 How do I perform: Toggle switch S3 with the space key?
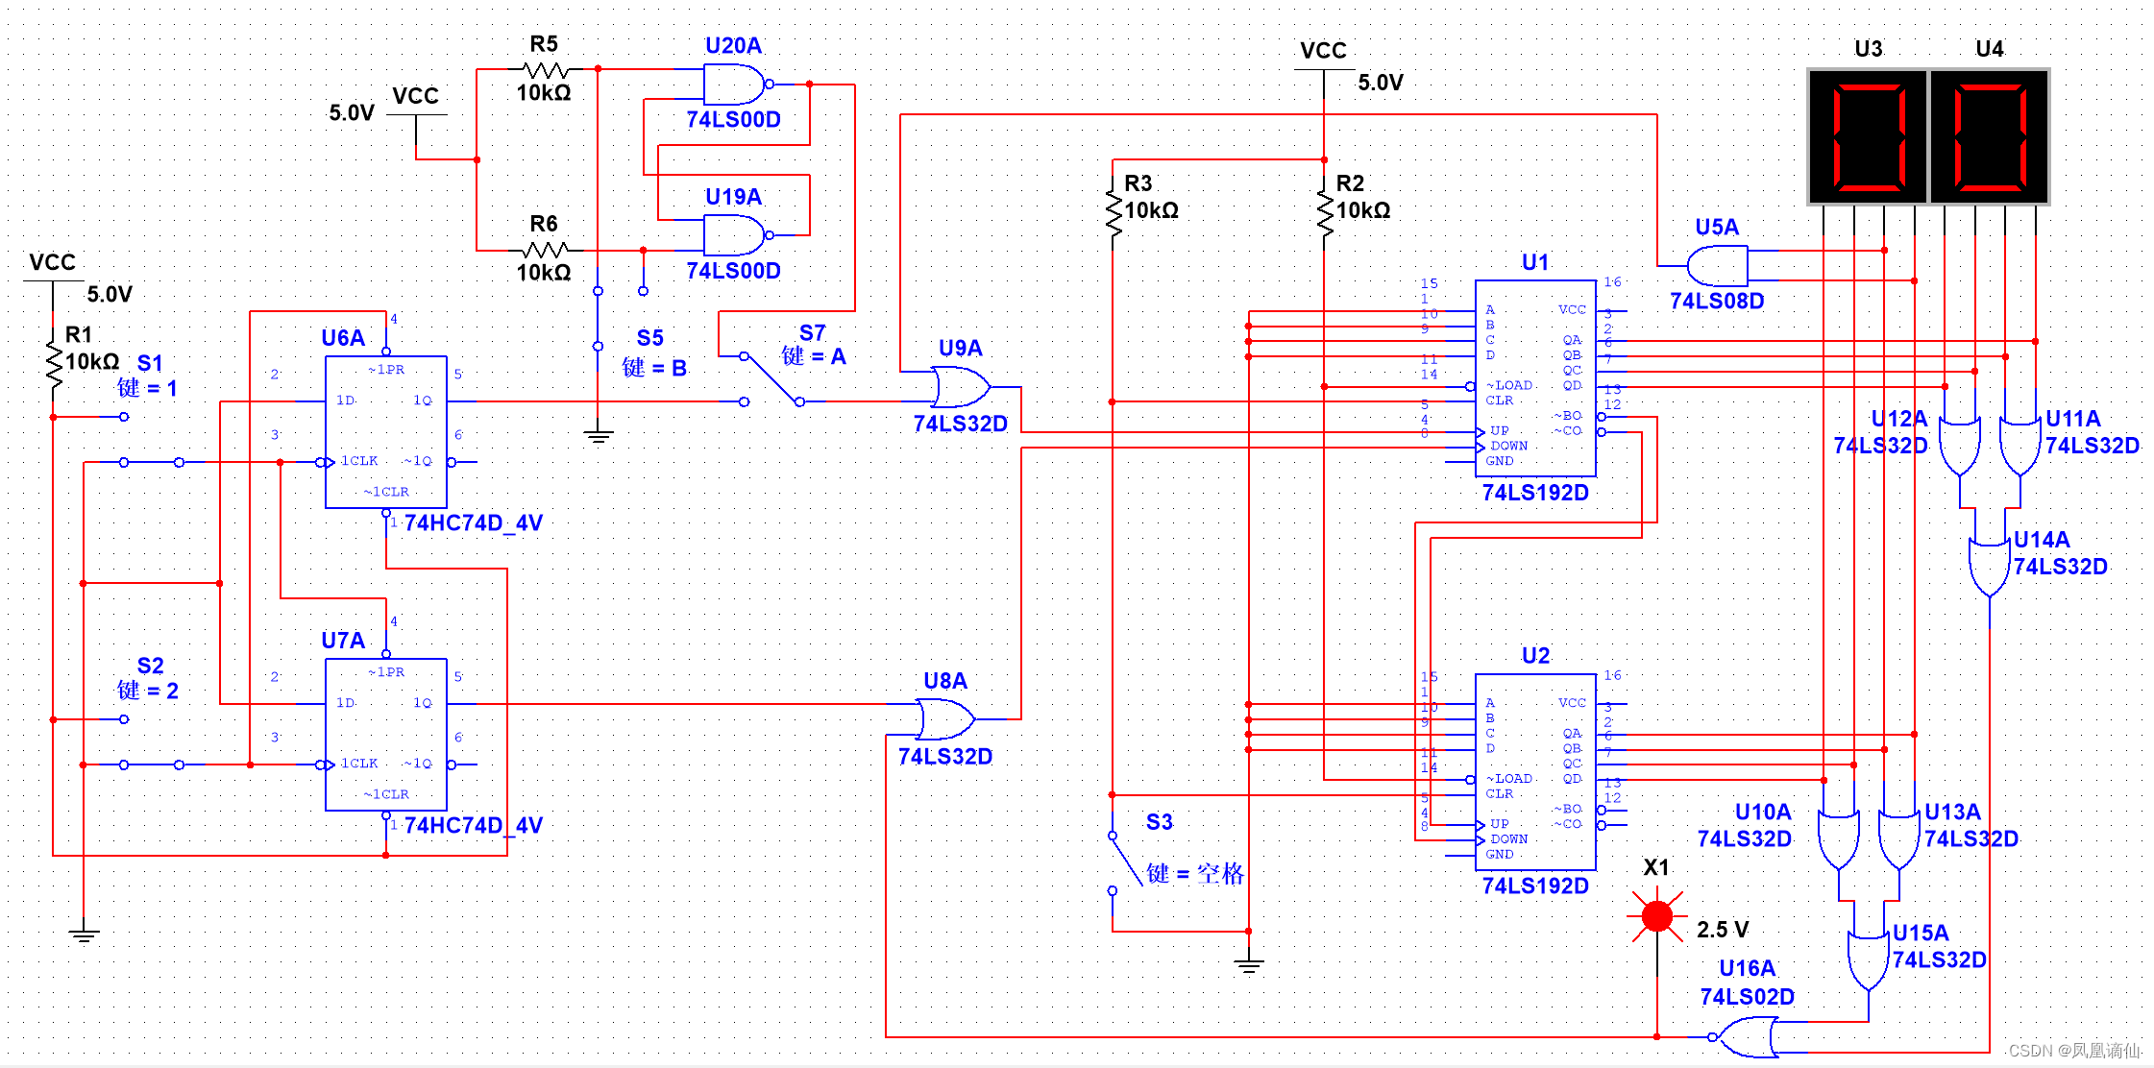[1124, 862]
